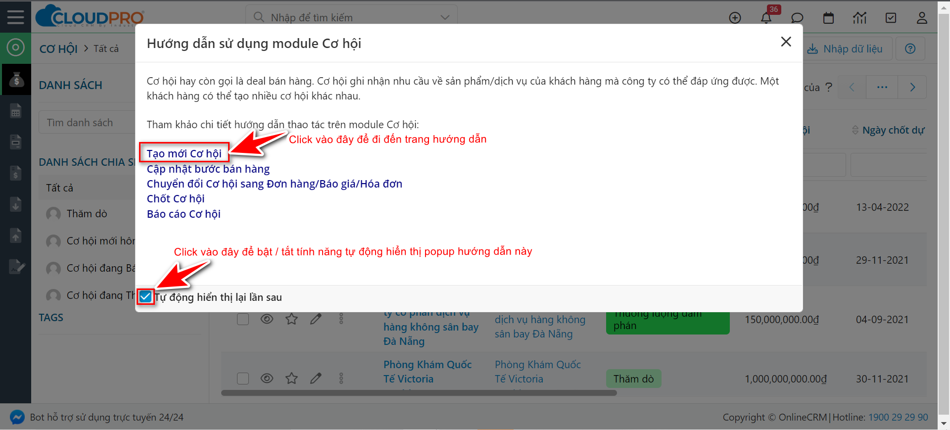Image resolution: width=950 pixels, height=430 pixels.
Task: Open the notifications bell
Action: [766, 18]
